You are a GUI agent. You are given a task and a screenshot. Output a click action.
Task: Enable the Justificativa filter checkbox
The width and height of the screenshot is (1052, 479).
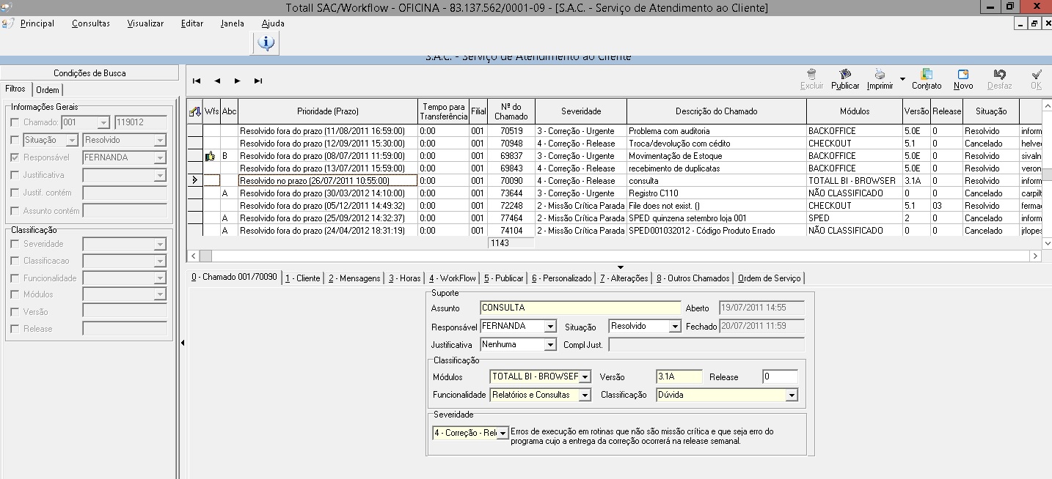[15, 175]
